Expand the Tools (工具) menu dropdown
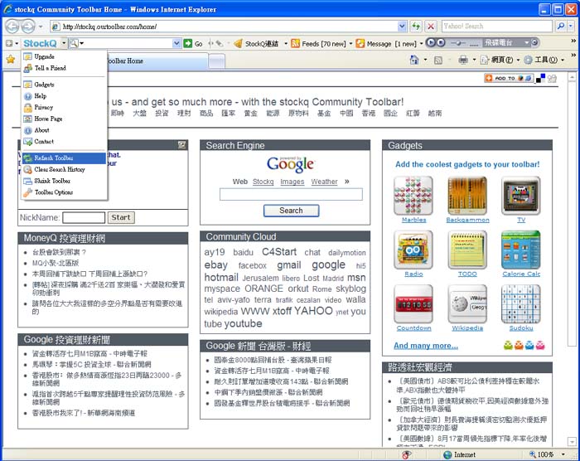 tap(563, 60)
